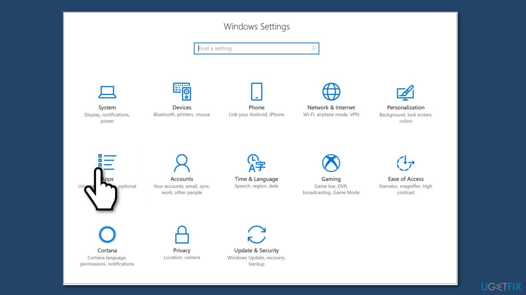This screenshot has width=526, height=295.
Task: Open Accounts settings
Action: tap(182, 163)
